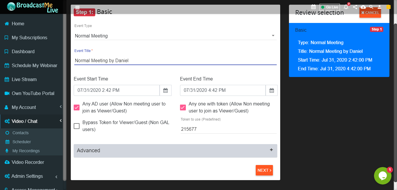Click the Dashboard bookmark icon
397x190 pixels.
pos(6,51)
